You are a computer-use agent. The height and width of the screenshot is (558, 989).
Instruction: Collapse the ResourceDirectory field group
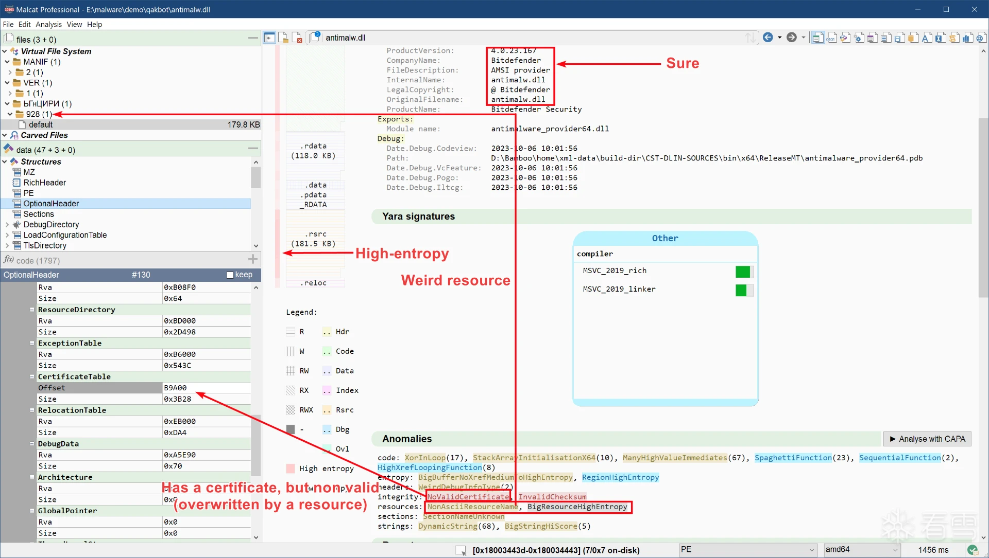tap(32, 310)
